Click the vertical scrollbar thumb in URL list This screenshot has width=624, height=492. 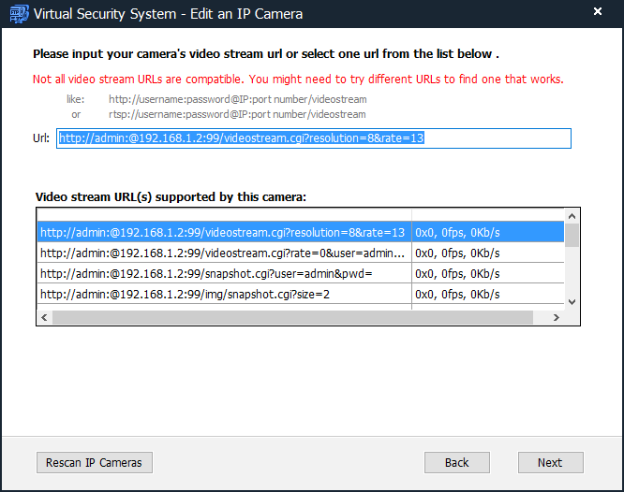[572, 235]
